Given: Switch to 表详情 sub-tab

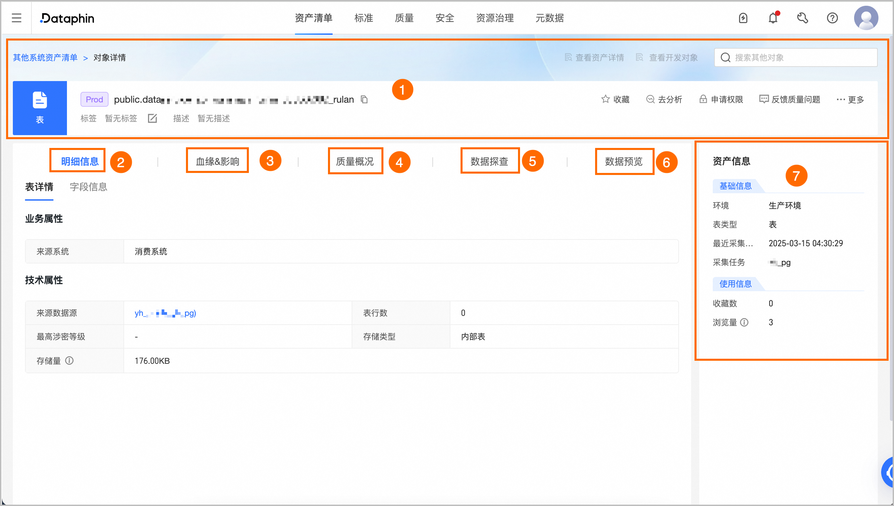Looking at the screenshot, I should (39, 187).
